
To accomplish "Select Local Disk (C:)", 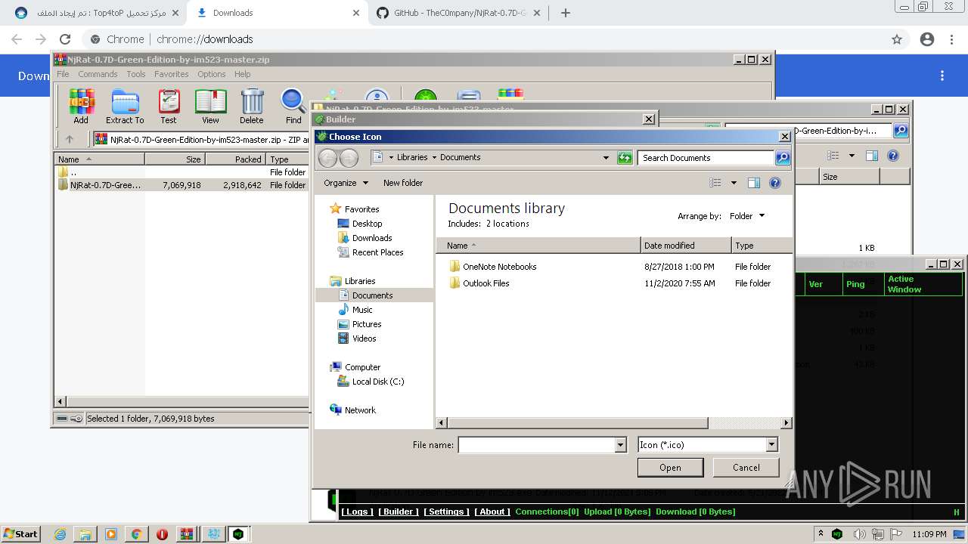I will [378, 382].
